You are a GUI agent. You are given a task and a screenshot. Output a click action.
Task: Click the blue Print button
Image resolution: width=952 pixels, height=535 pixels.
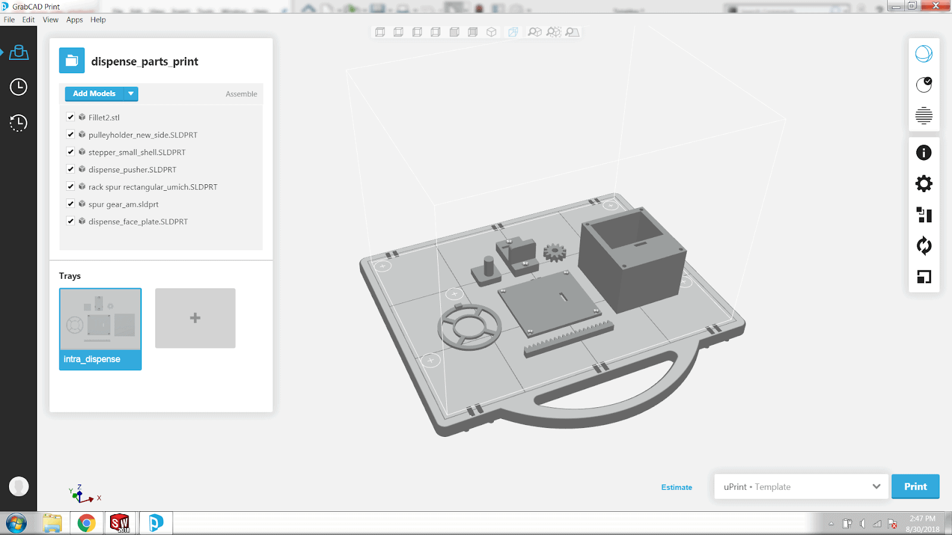[x=915, y=487]
